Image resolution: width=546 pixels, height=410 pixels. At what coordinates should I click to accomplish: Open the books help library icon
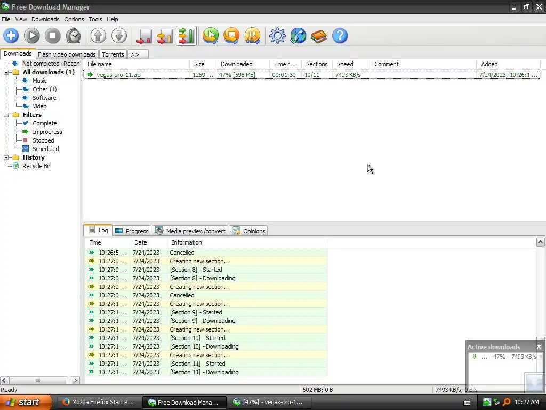click(319, 36)
